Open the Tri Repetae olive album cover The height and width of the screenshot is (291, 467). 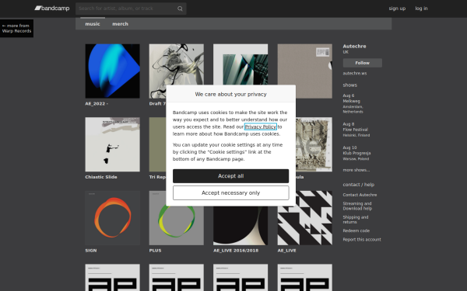[157, 144]
